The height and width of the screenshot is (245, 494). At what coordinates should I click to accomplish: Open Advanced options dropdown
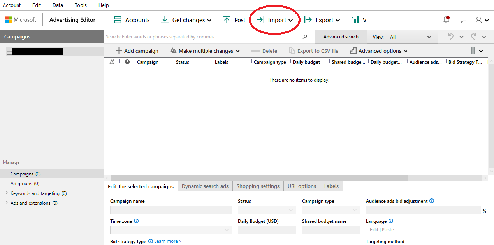(379, 51)
